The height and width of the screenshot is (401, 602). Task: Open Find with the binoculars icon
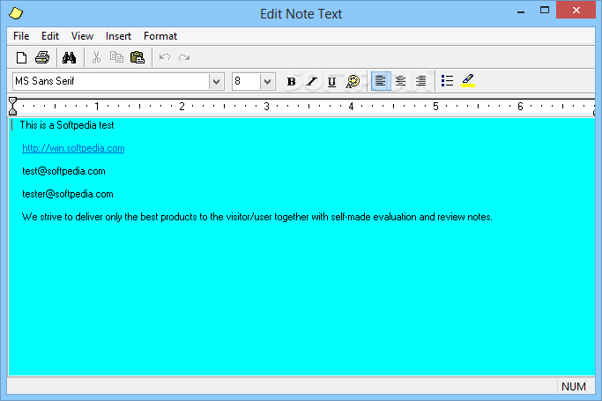(69, 57)
